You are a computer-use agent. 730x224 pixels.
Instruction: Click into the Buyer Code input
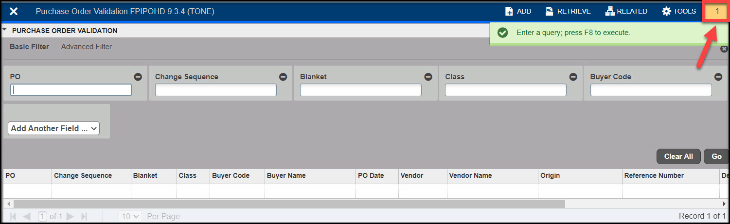pyautogui.click(x=651, y=90)
